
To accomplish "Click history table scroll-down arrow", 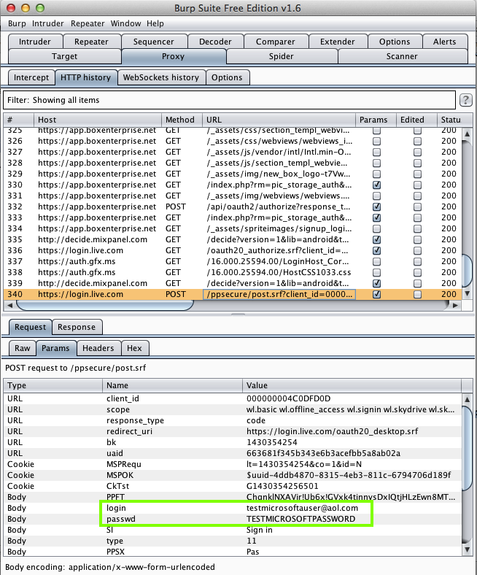I will [467, 293].
